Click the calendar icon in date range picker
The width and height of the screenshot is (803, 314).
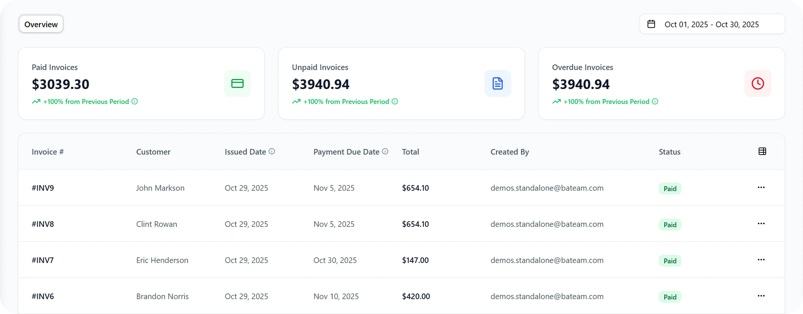[x=651, y=24]
